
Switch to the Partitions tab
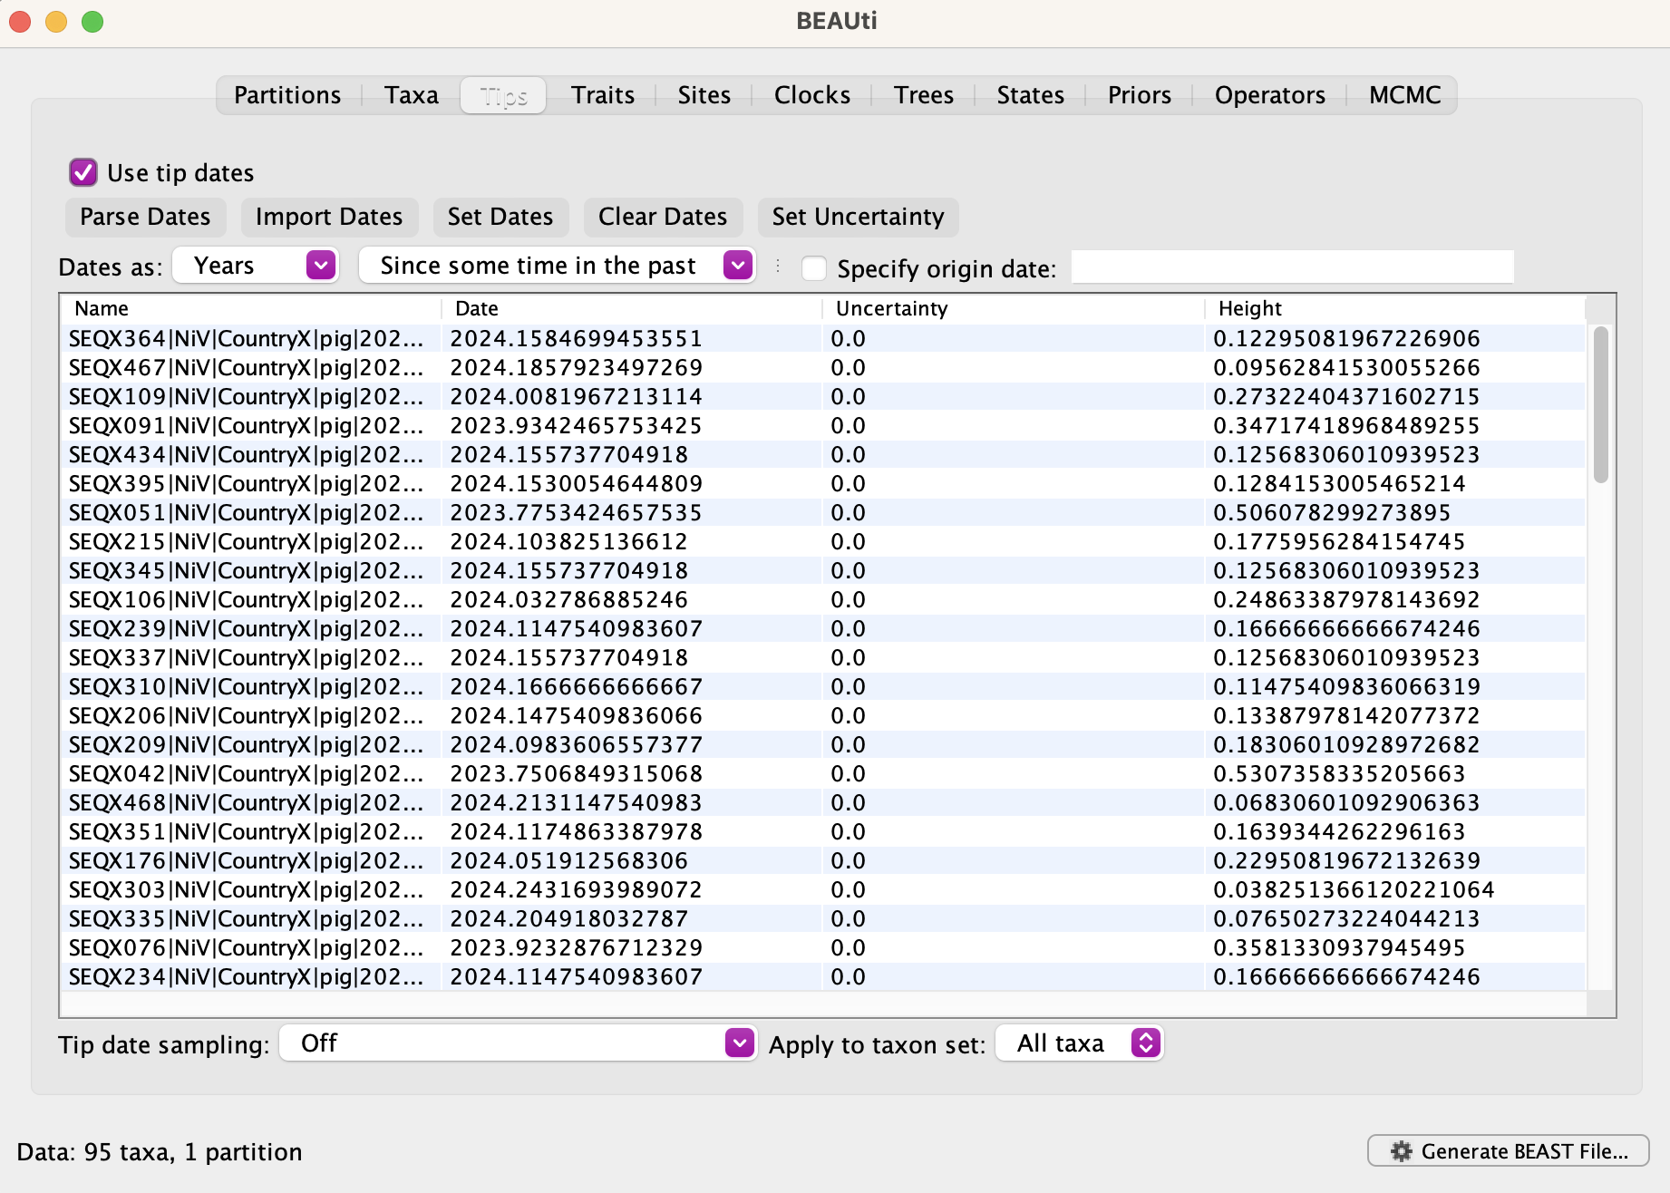[287, 95]
